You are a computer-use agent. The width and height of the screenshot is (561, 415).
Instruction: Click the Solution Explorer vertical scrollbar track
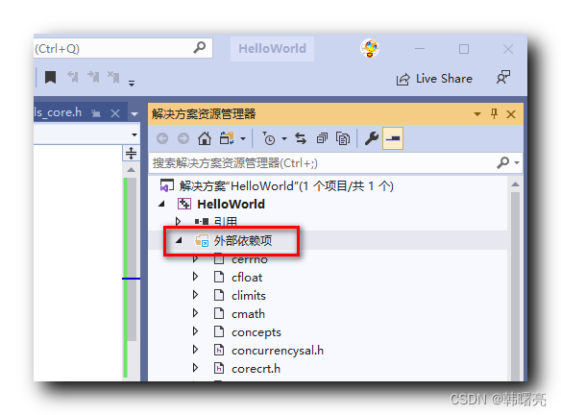(515, 286)
